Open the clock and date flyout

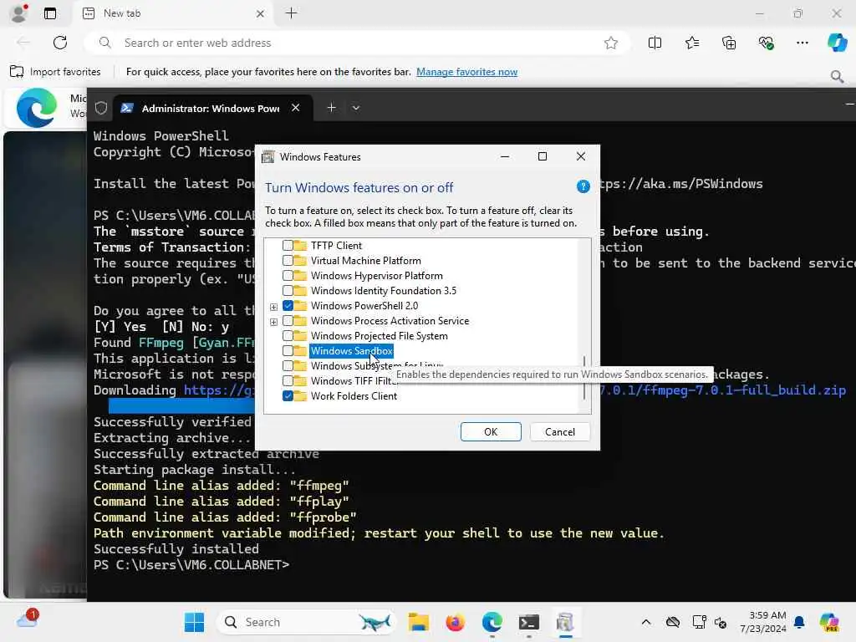pos(763,622)
